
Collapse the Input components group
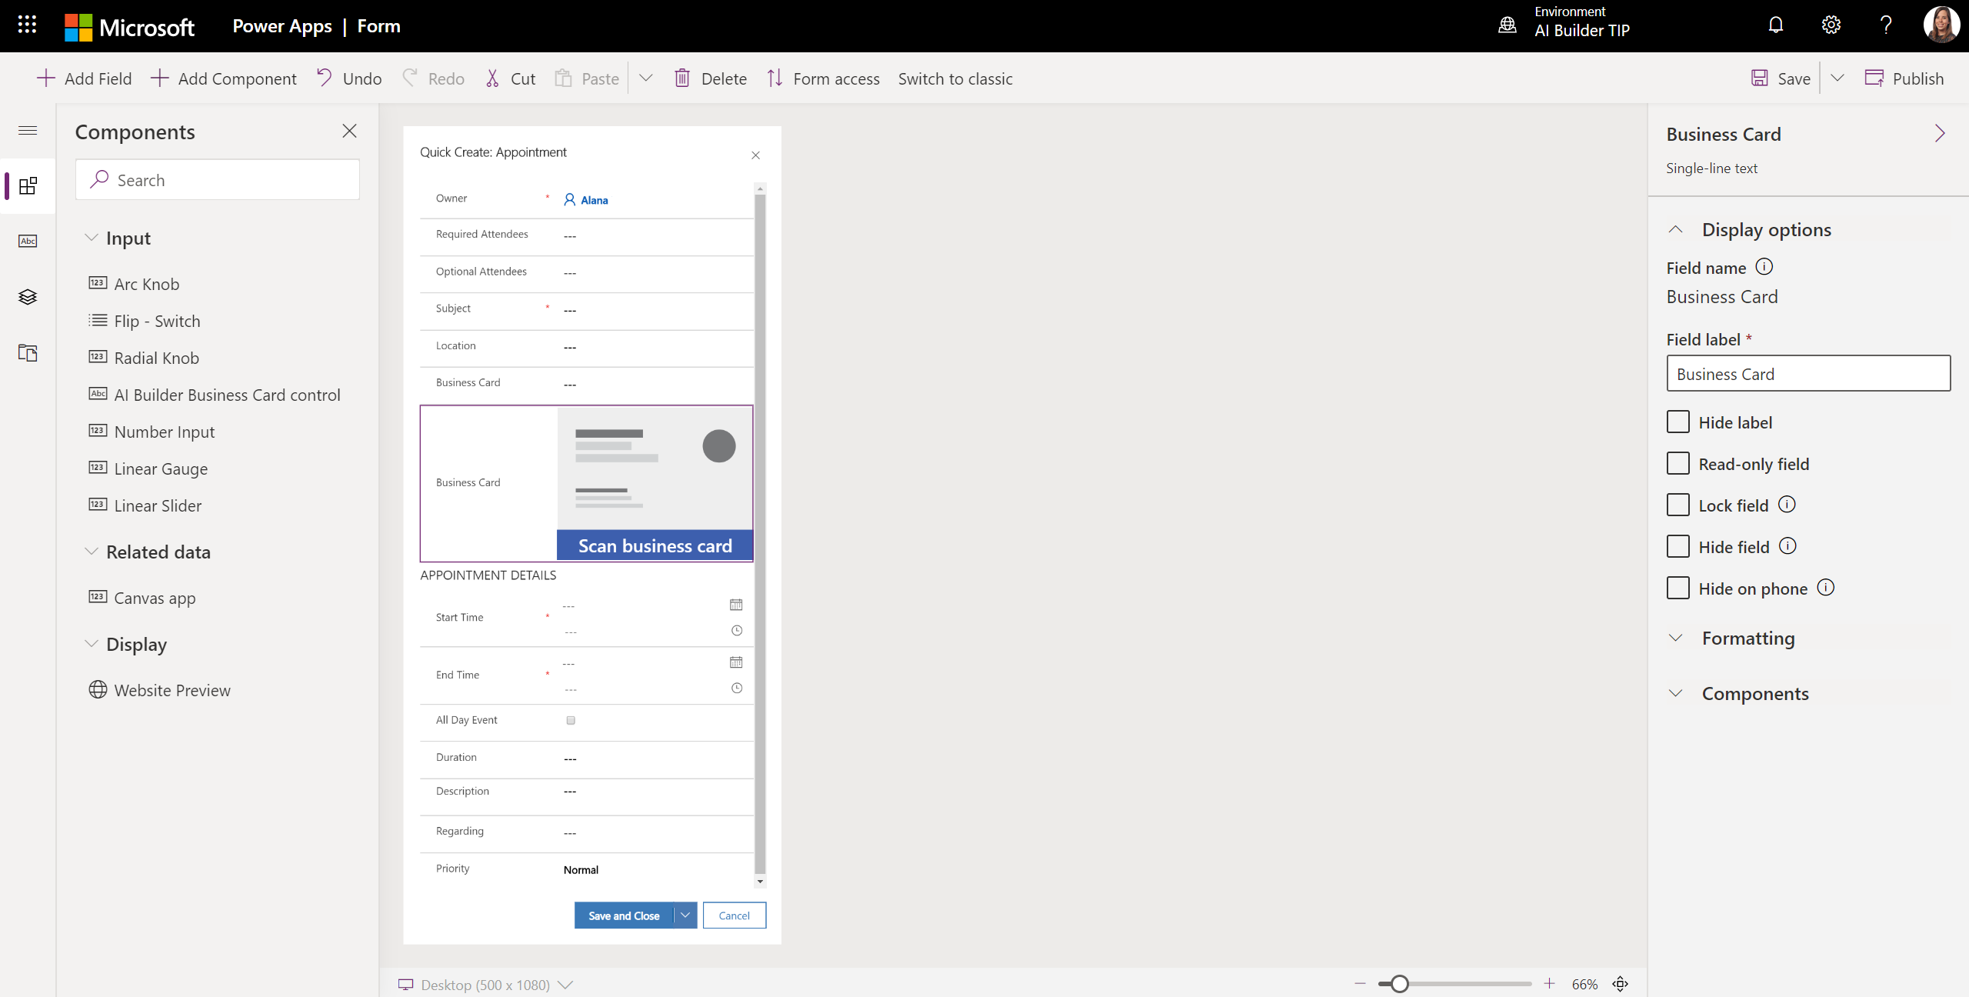92,238
